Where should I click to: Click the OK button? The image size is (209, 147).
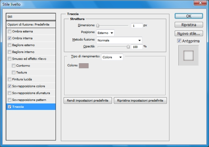click(189, 16)
